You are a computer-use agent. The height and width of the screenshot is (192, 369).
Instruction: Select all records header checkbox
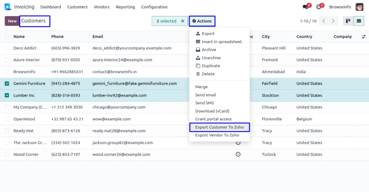(7, 37)
